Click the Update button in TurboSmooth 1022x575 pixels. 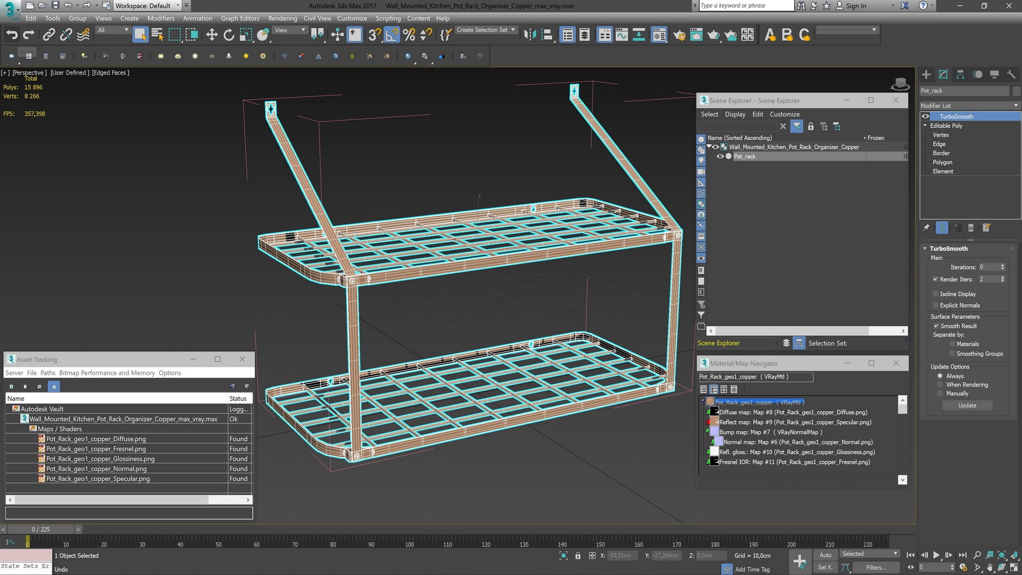coord(967,405)
